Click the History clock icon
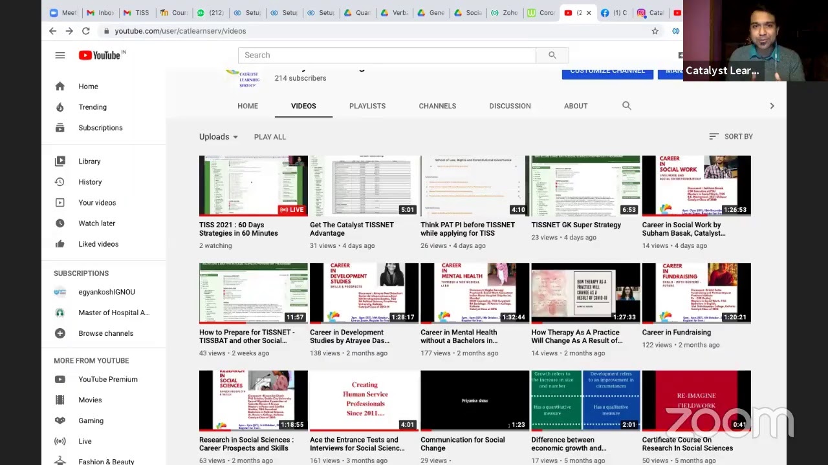 point(60,182)
